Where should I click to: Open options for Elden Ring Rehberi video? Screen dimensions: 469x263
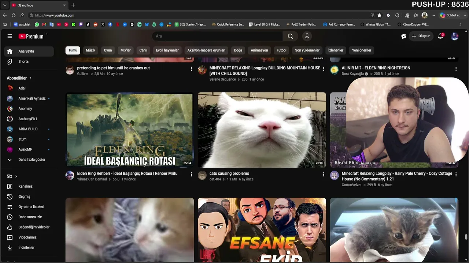click(191, 174)
